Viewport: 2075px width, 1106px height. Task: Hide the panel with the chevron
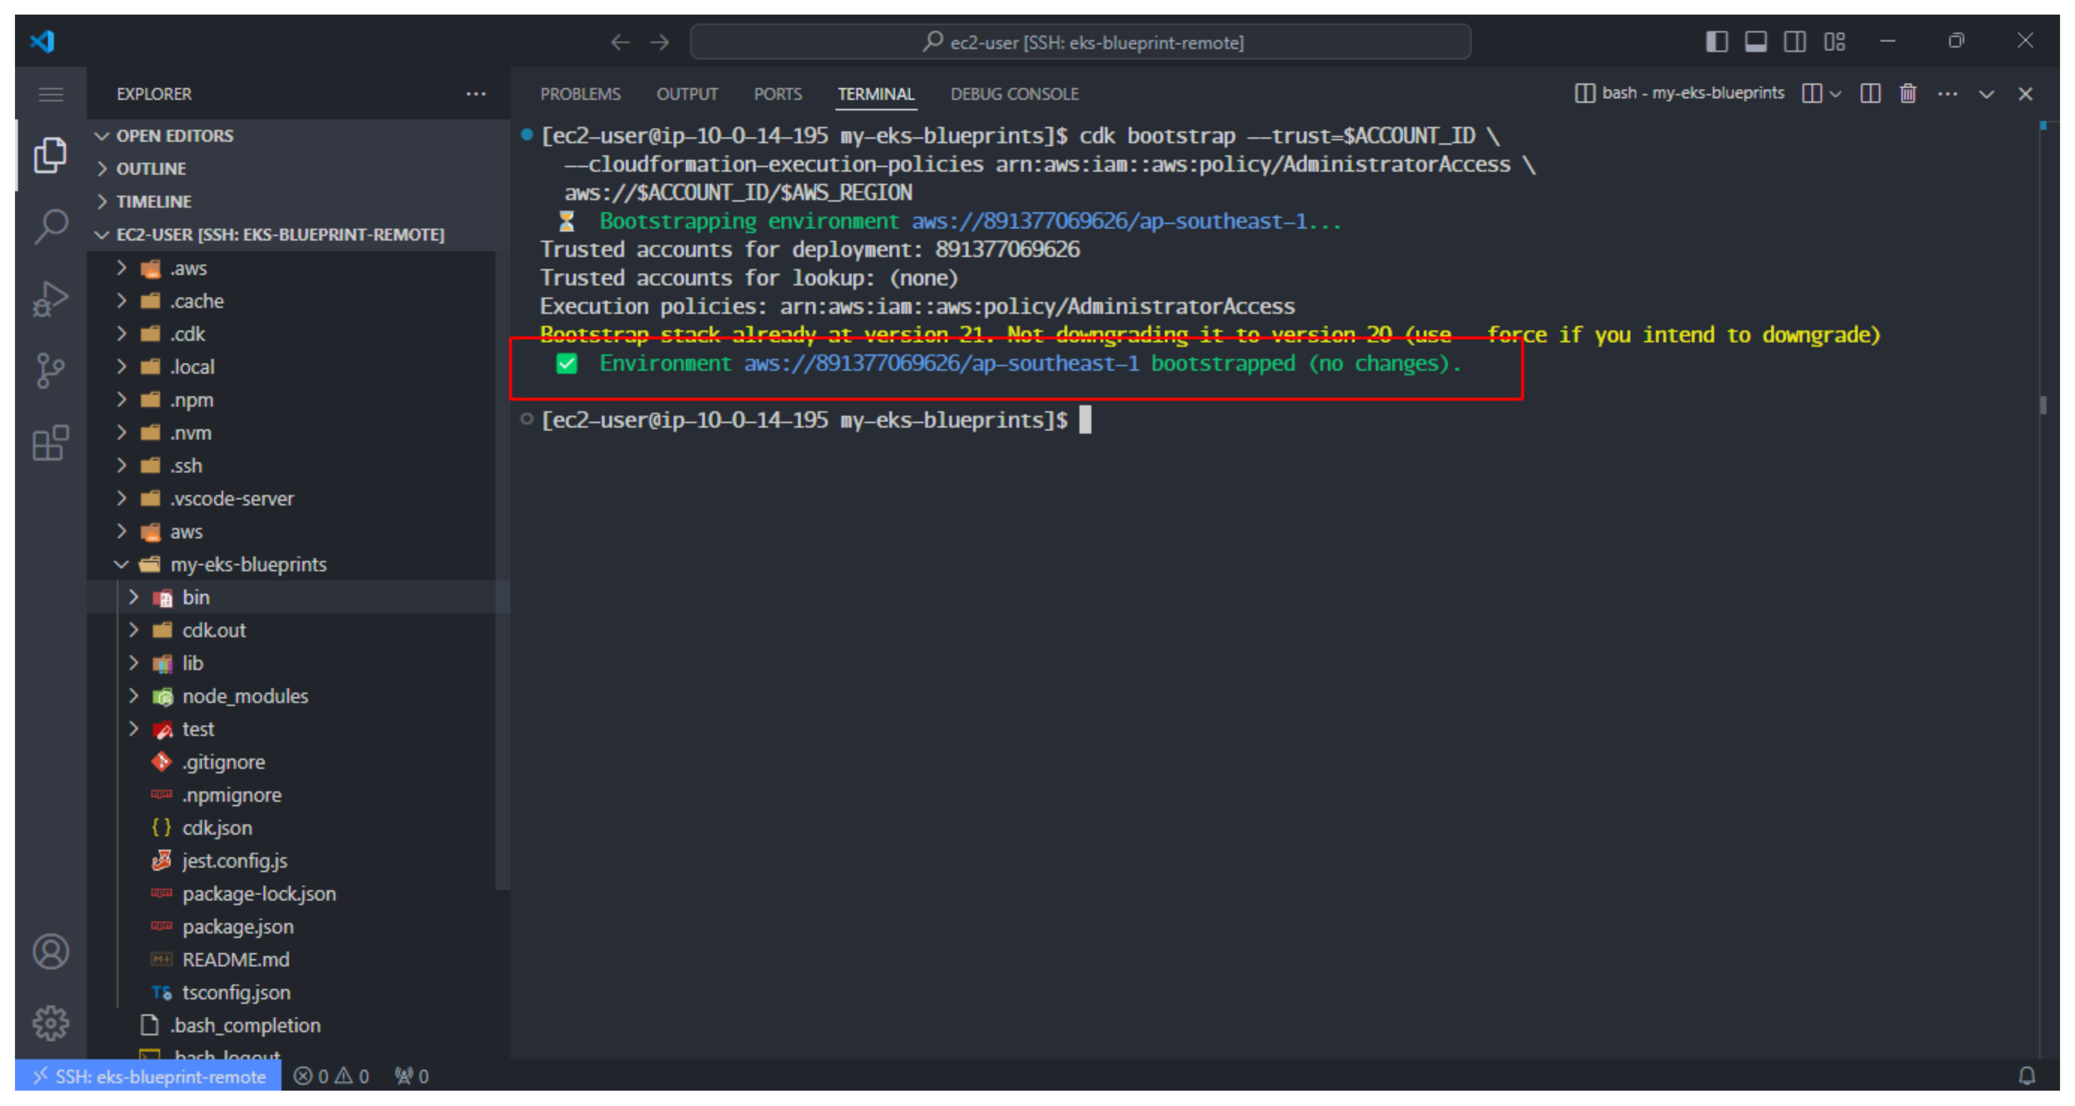[1986, 94]
